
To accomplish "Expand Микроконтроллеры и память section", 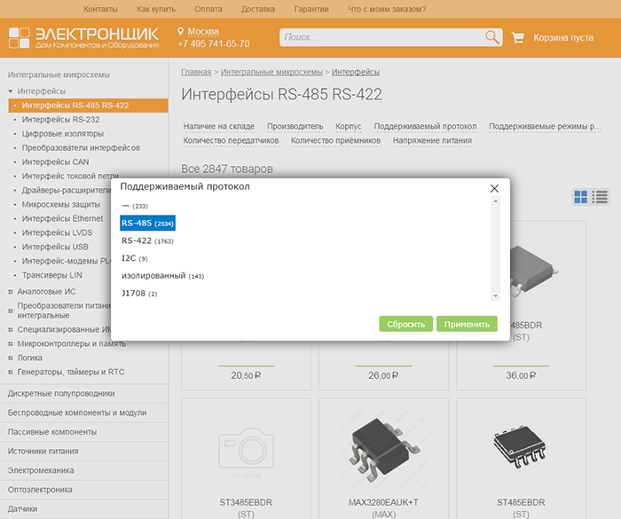I will (x=11, y=343).
